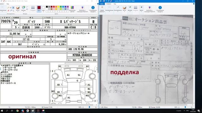The height and width of the screenshot is (113, 202).
Task: Select the Fill bucket tool in left Paint
Action: (x=11, y=8)
